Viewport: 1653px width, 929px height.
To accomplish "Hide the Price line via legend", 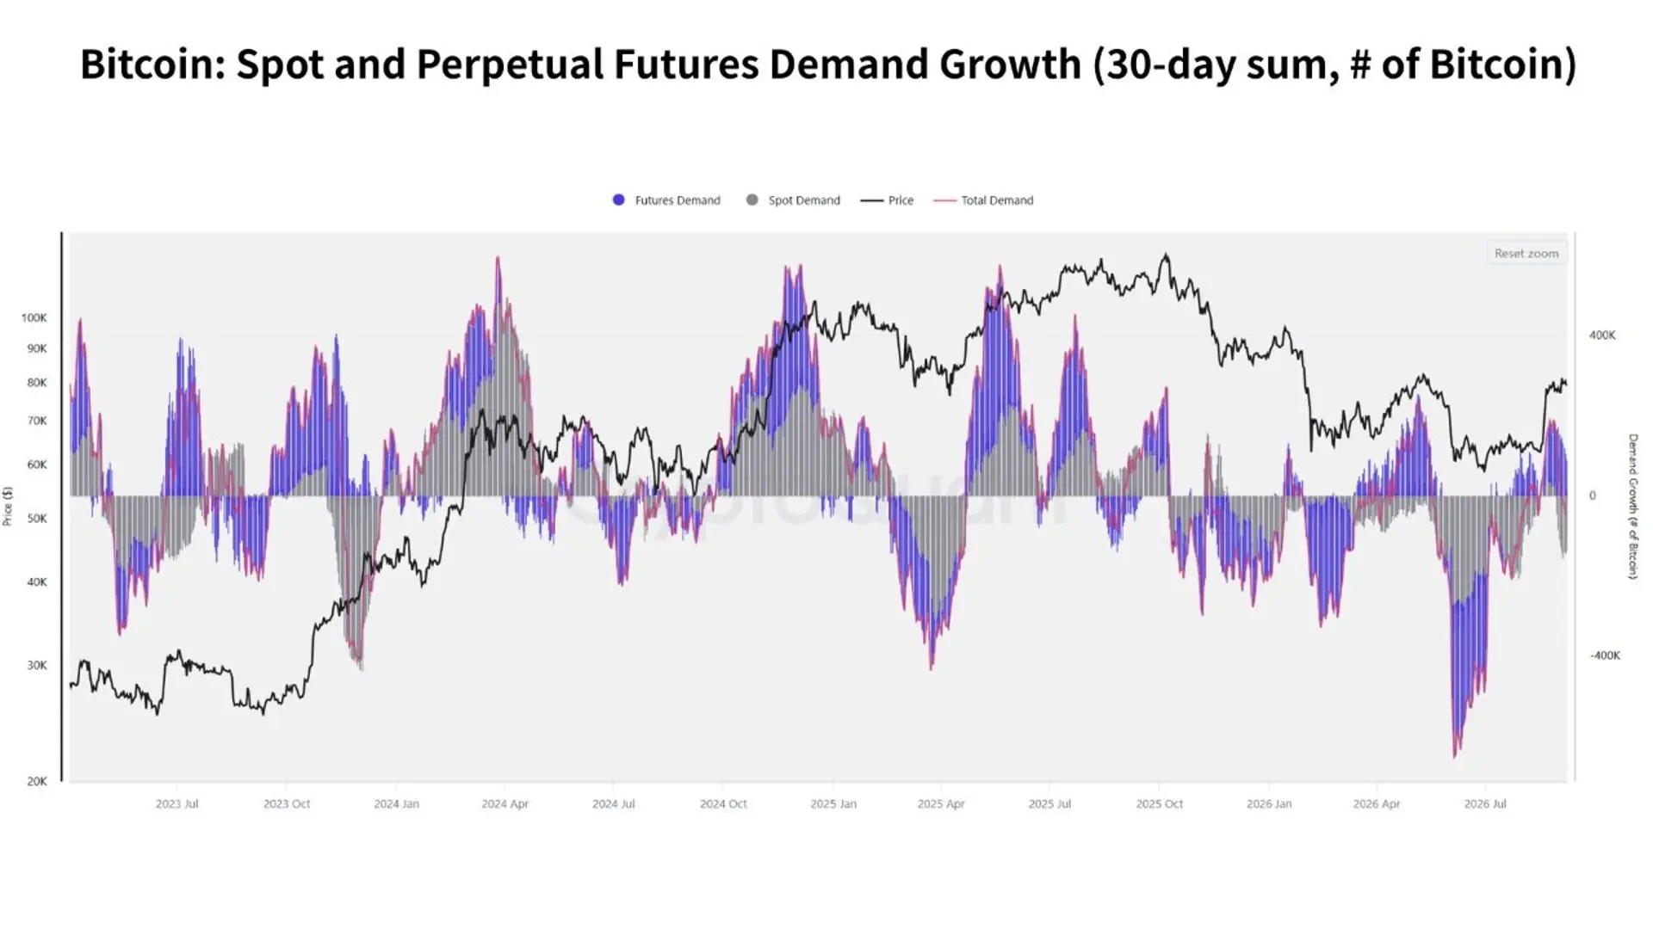I will (887, 200).
